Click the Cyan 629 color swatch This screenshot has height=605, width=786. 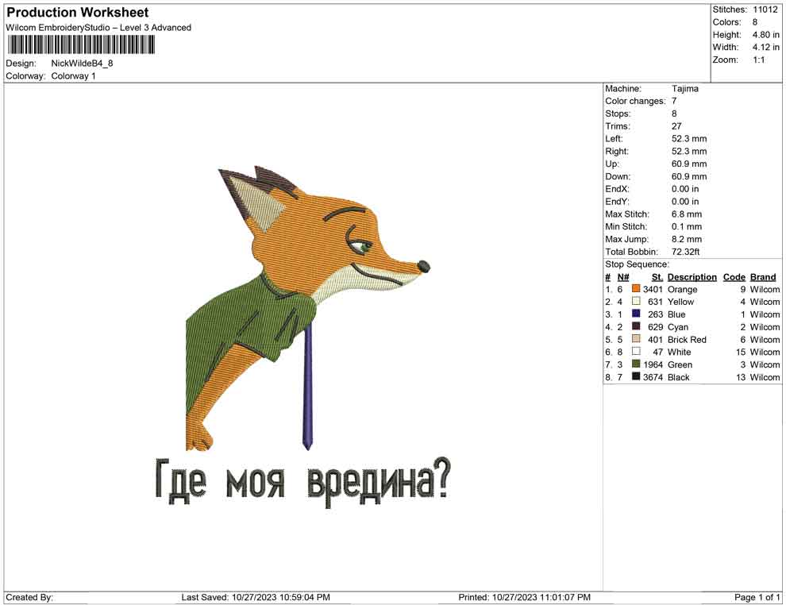[x=636, y=326]
